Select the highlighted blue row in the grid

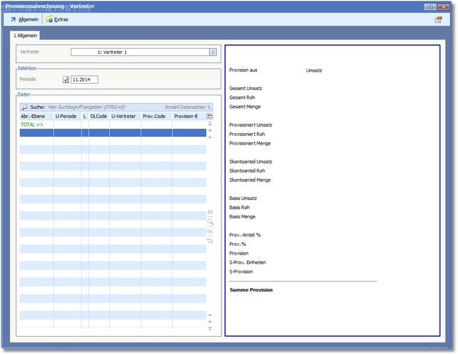(109, 133)
